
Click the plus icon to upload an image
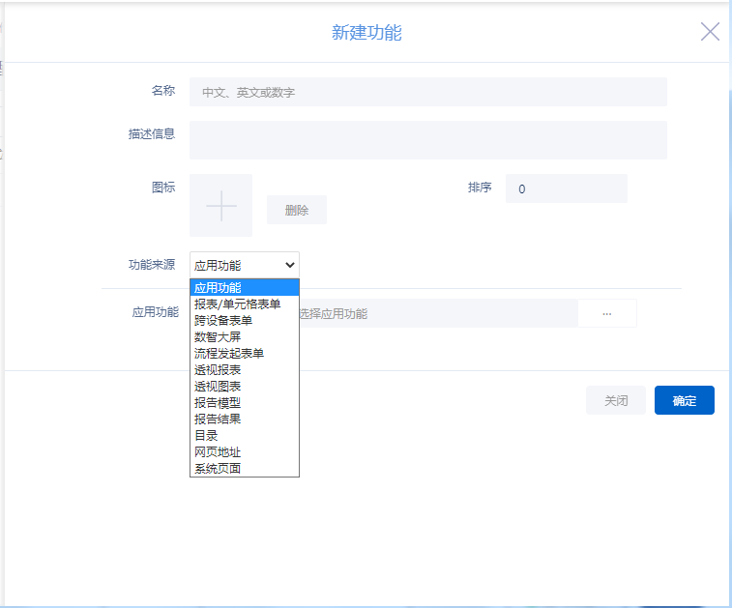[220, 206]
